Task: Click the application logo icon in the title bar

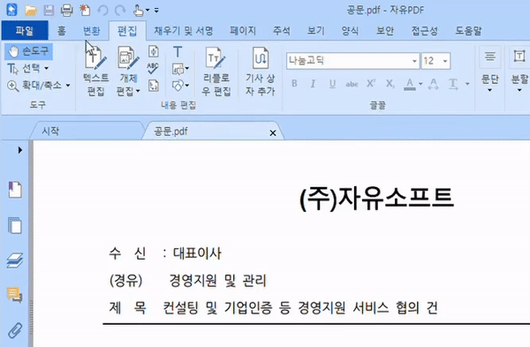Action: click(11, 10)
